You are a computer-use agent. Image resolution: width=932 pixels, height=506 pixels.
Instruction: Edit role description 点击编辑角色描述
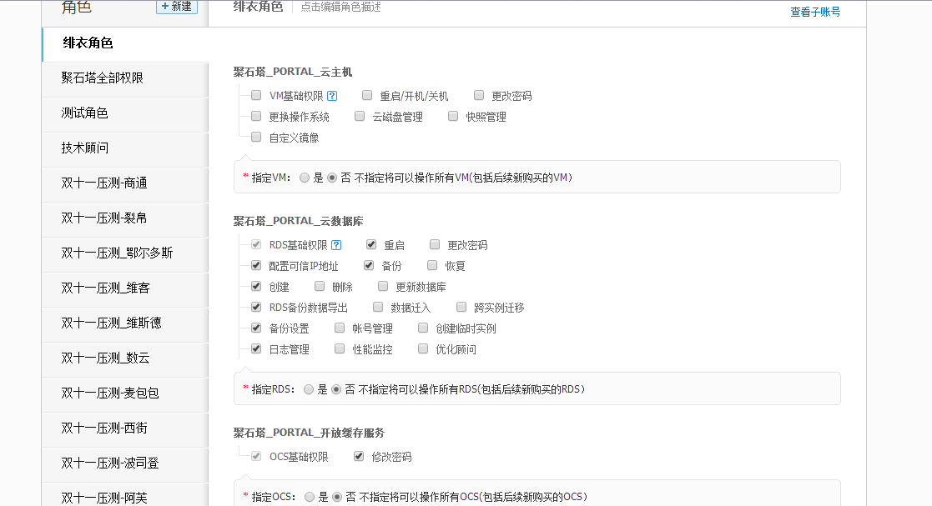click(x=340, y=8)
